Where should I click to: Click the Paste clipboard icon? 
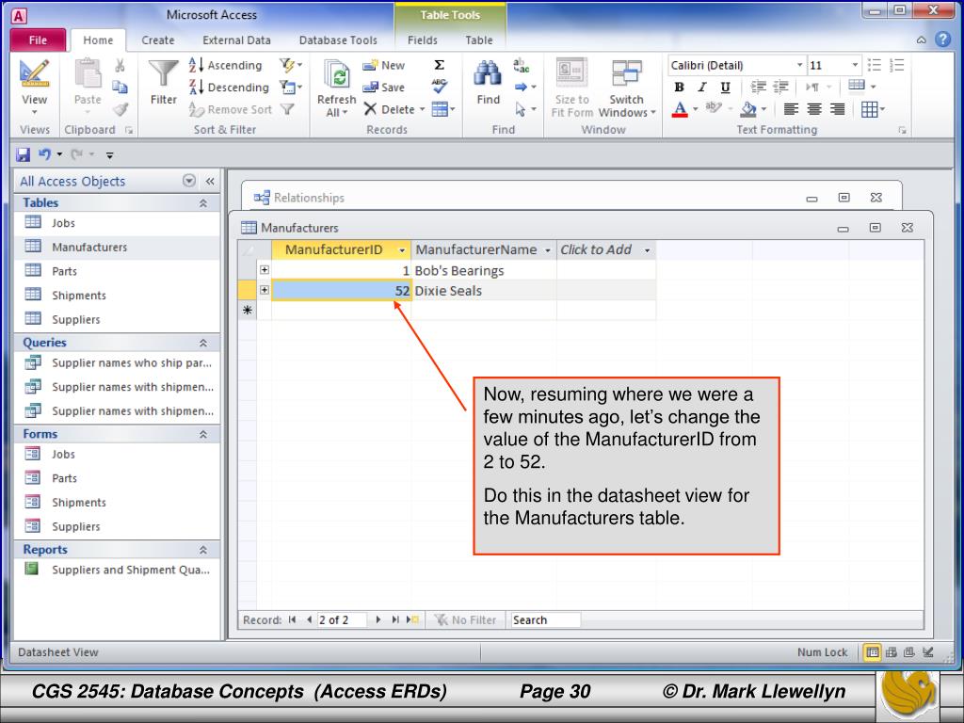click(x=88, y=73)
